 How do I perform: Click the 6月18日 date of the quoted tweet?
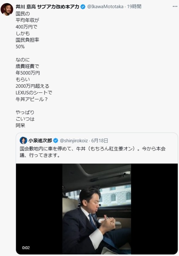coord(100,141)
